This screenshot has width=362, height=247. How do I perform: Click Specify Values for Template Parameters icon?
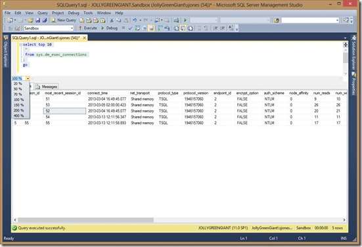[x=231, y=28]
